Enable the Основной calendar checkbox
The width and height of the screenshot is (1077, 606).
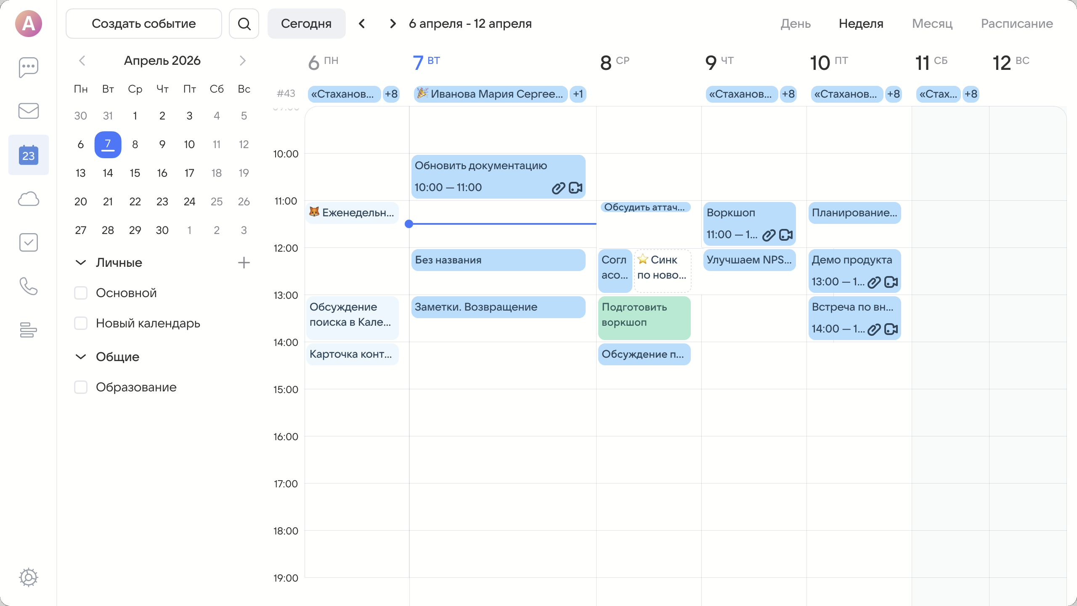click(x=81, y=293)
